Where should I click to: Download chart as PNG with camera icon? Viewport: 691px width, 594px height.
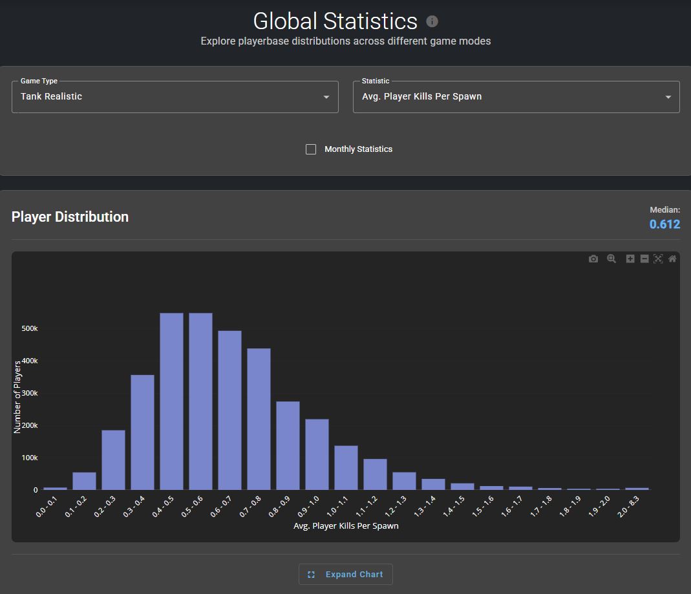point(593,259)
